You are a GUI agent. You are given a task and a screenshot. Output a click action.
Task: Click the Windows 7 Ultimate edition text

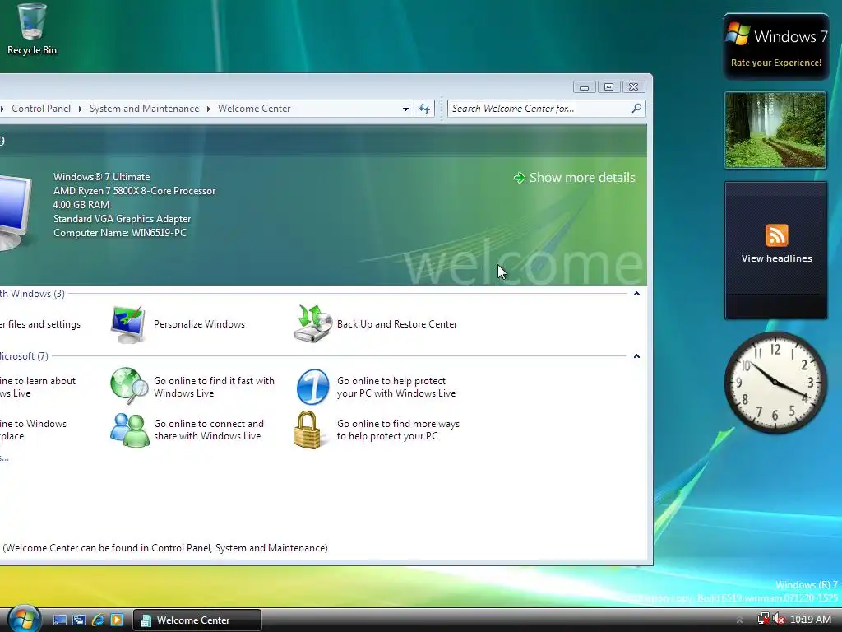click(101, 177)
